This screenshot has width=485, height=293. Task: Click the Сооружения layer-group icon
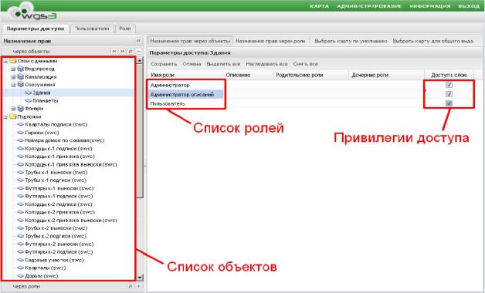pyautogui.click(x=20, y=85)
